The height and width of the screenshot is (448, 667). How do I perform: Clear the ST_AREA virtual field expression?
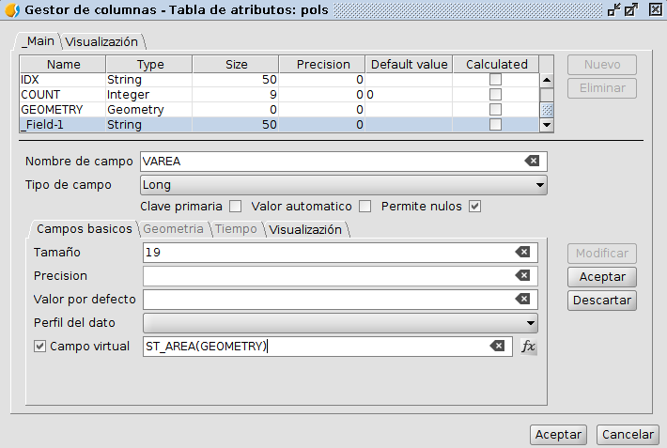[497, 347]
